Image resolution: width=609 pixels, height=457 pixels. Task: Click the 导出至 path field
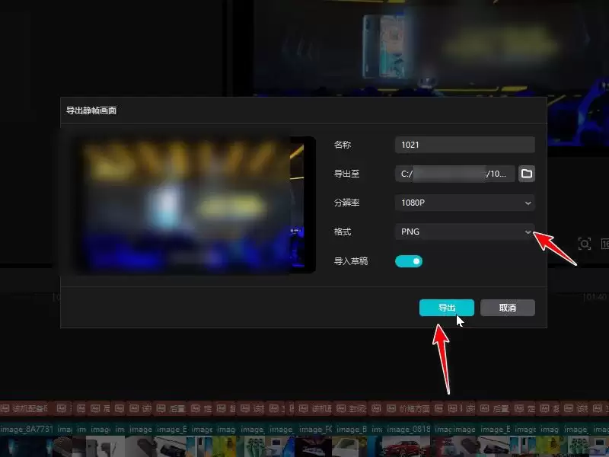point(454,174)
